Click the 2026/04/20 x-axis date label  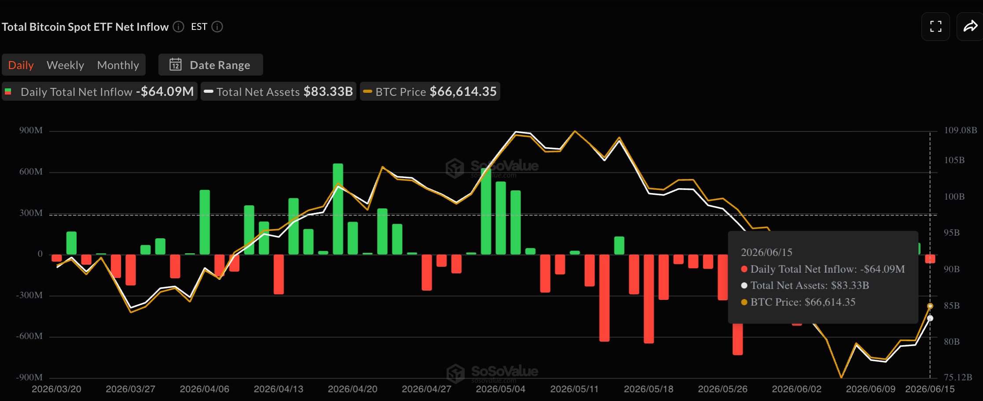click(352, 389)
